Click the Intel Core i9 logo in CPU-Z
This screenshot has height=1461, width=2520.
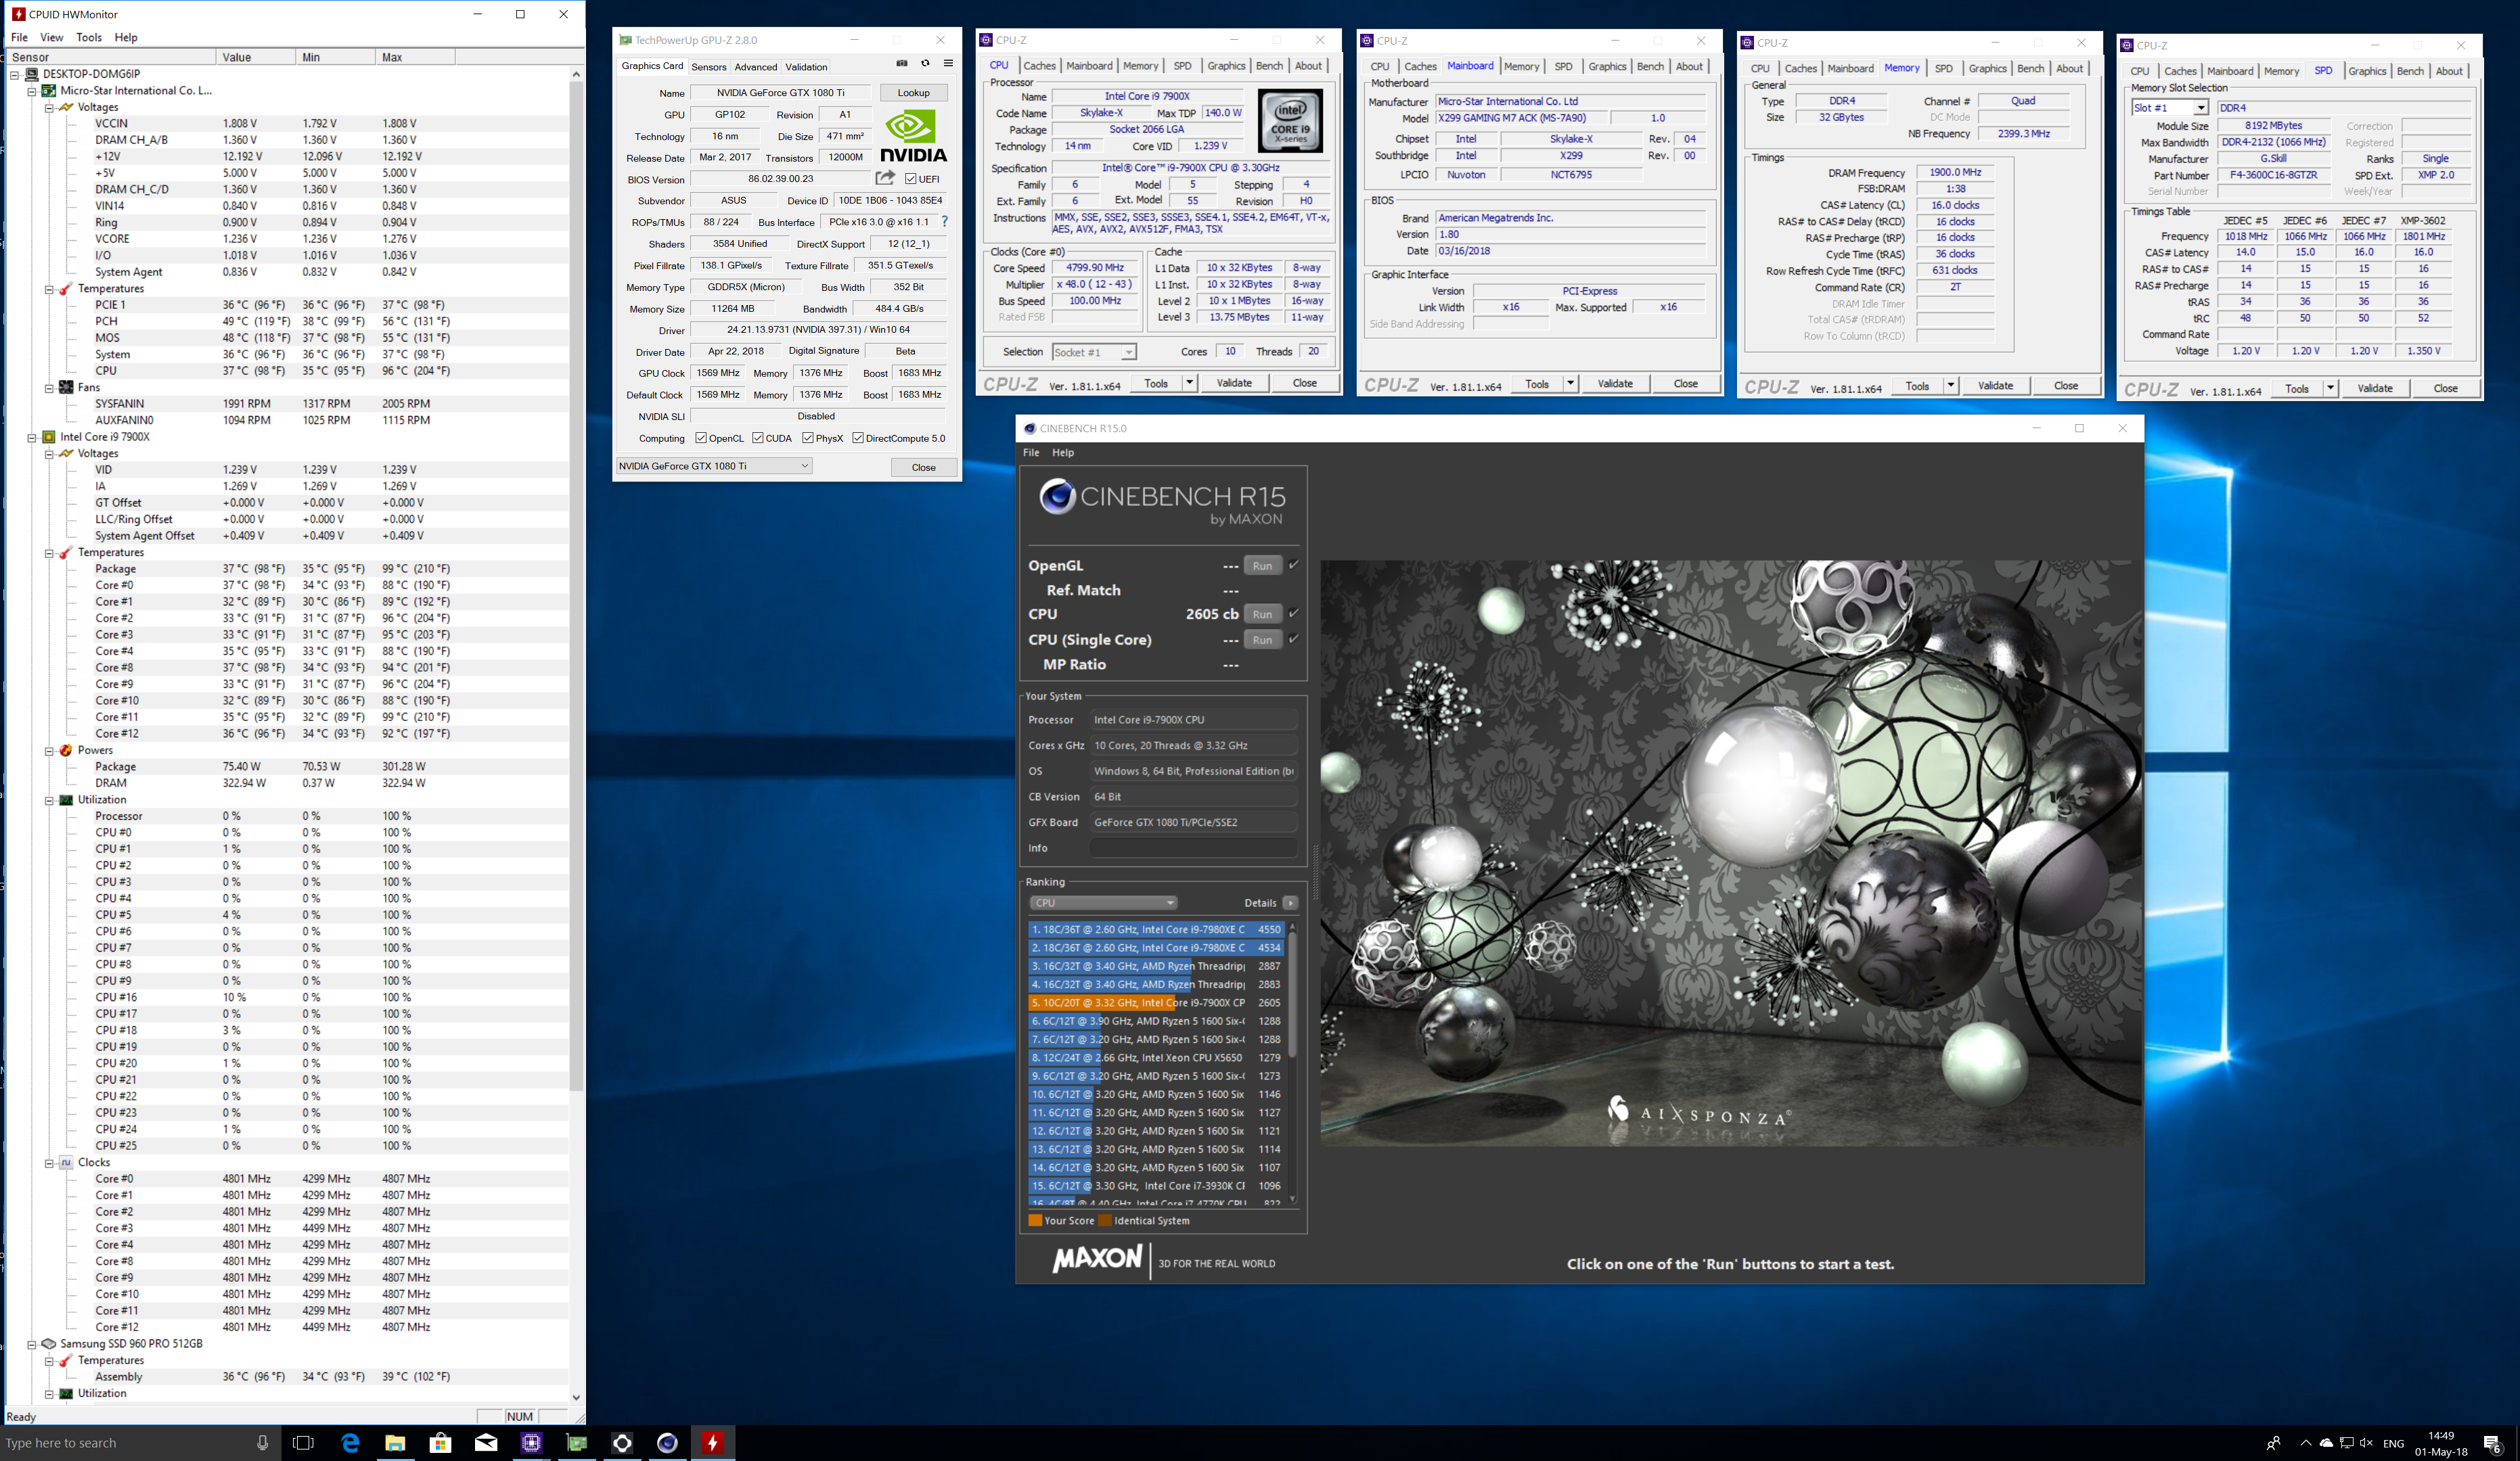click(1290, 121)
